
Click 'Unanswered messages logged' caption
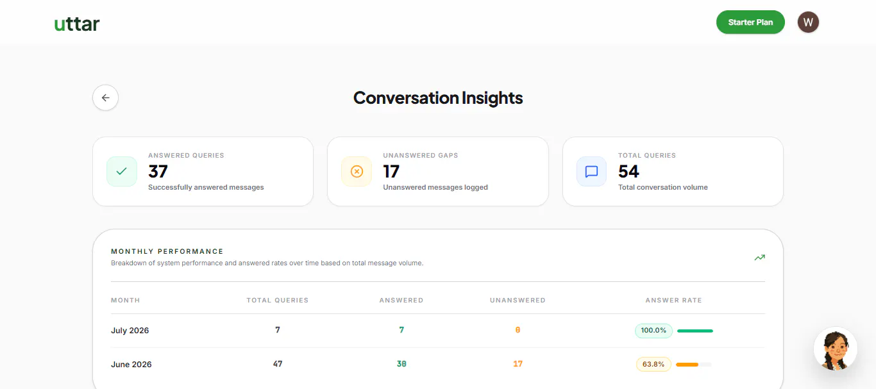click(x=435, y=187)
